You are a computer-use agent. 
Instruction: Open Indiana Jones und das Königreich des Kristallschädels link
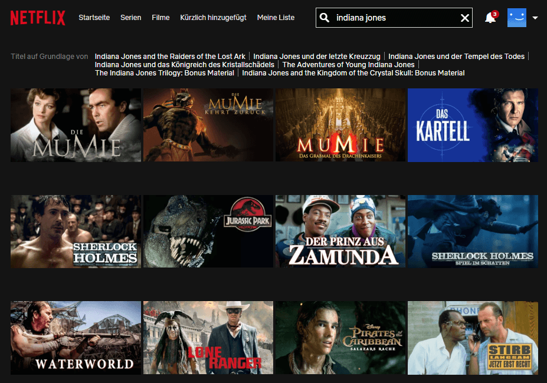pyautogui.click(x=185, y=64)
